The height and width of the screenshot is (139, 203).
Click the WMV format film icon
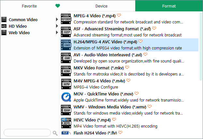click(66, 110)
